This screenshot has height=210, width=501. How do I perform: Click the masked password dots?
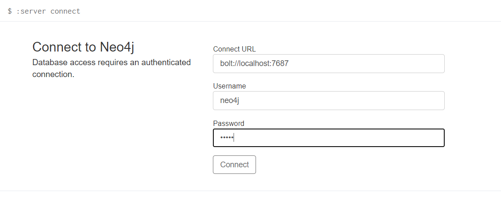(x=227, y=138)
